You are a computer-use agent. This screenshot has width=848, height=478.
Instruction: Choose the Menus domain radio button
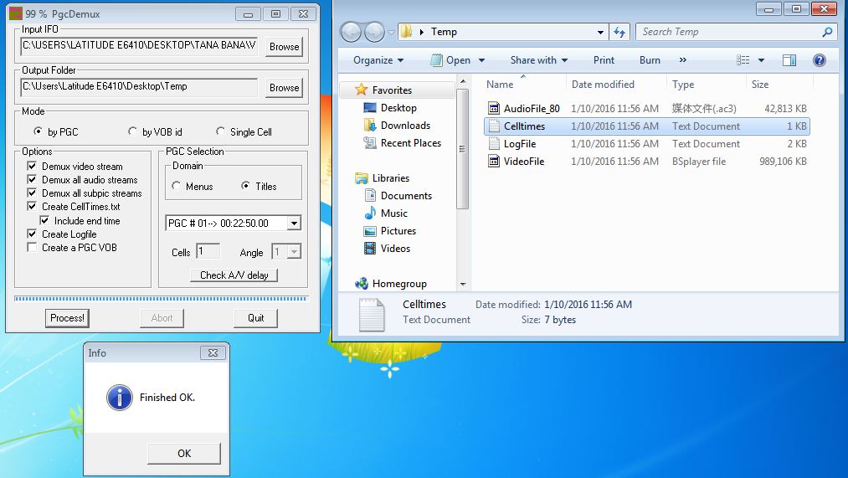(x=176, y=186)
